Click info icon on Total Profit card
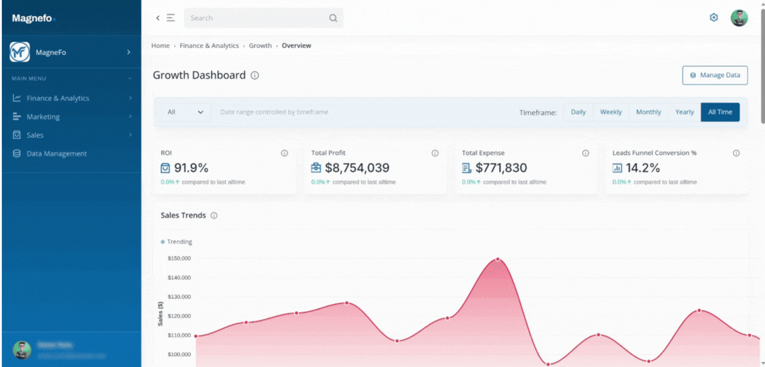 point(435,153)
